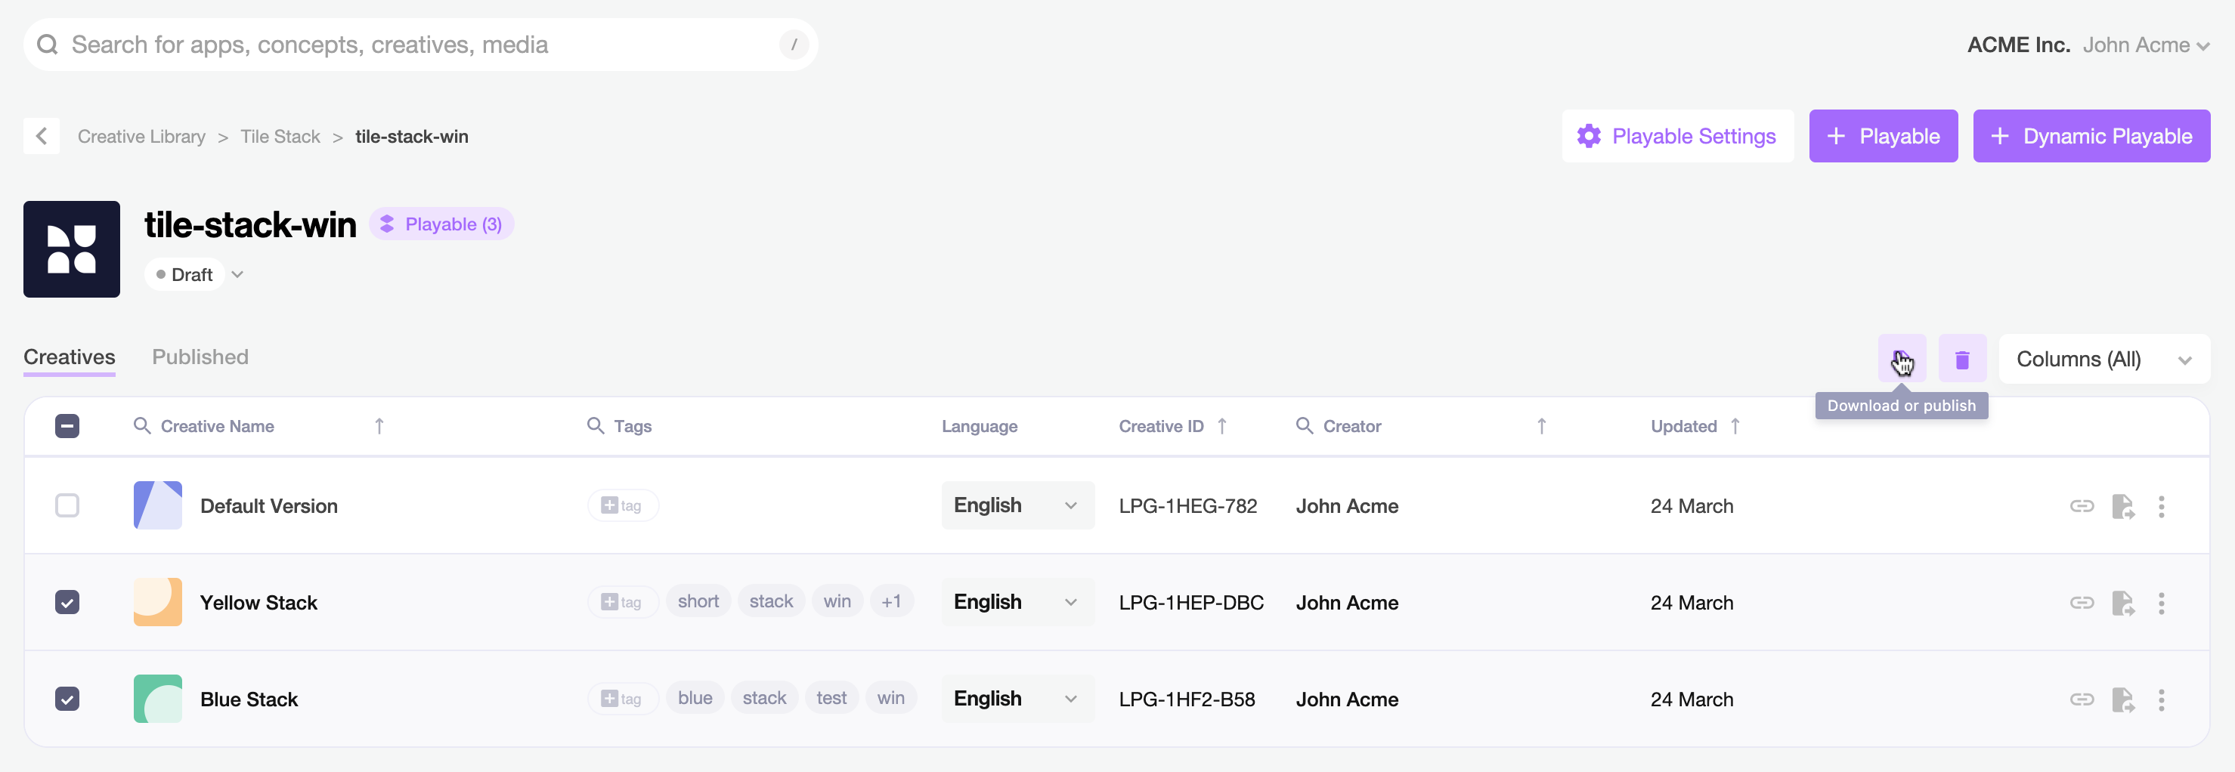This screenshot has height=772, width=2235.
Task: Switch to the Published tab
Action: (200, 357)
